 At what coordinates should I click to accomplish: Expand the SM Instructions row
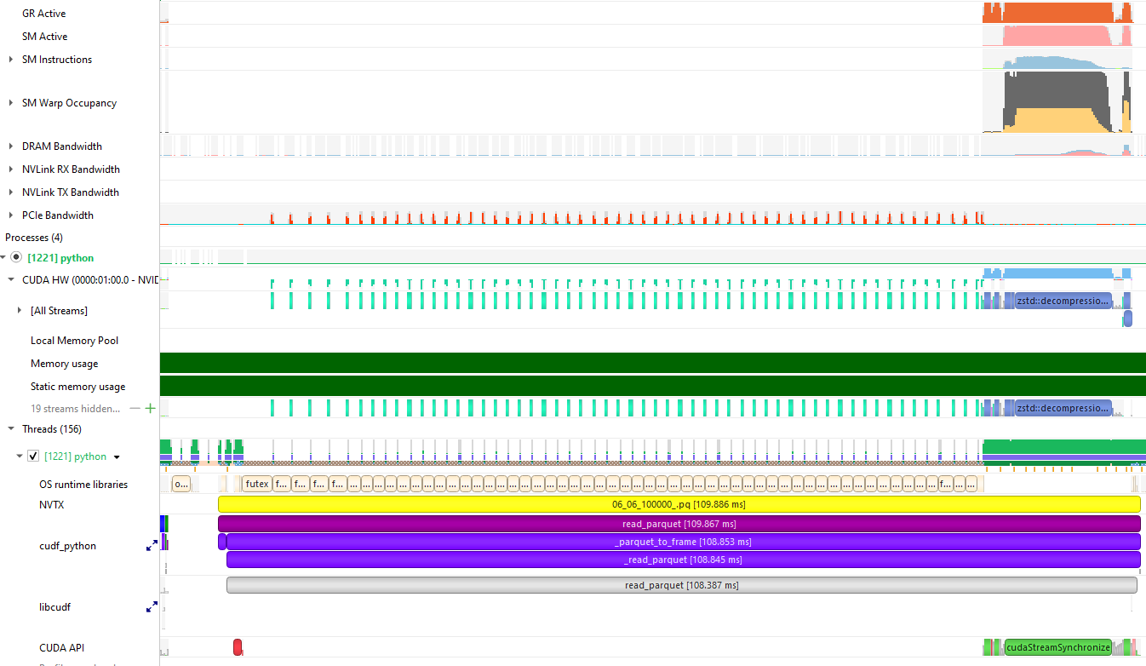10,59
